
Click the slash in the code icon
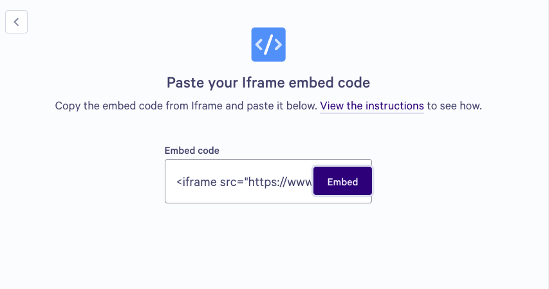click(268, 44)
